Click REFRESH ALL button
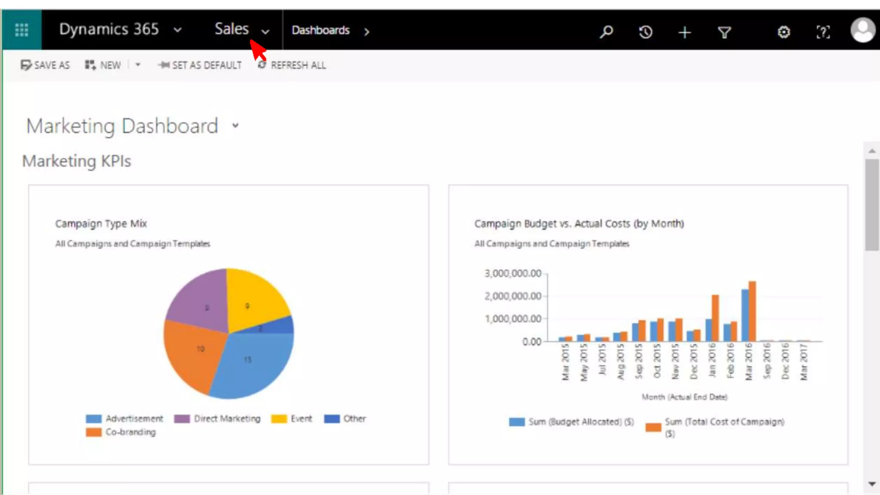 [x=292, y=65]
